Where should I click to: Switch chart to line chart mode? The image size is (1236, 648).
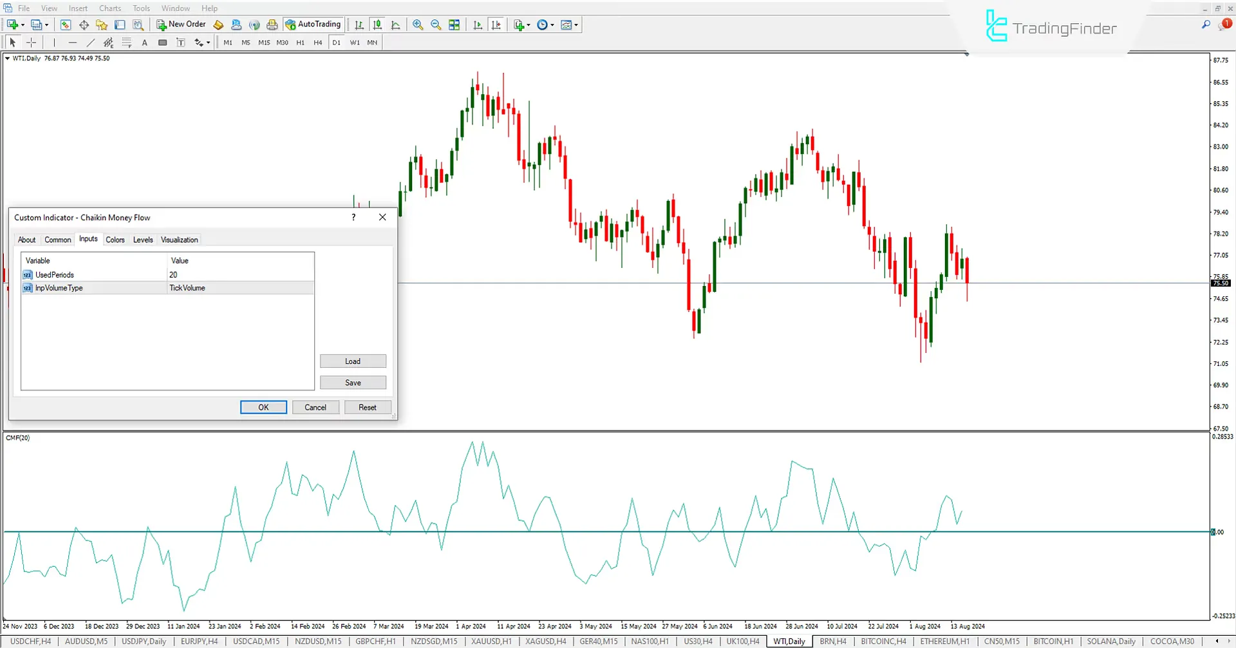click(395, 24)
